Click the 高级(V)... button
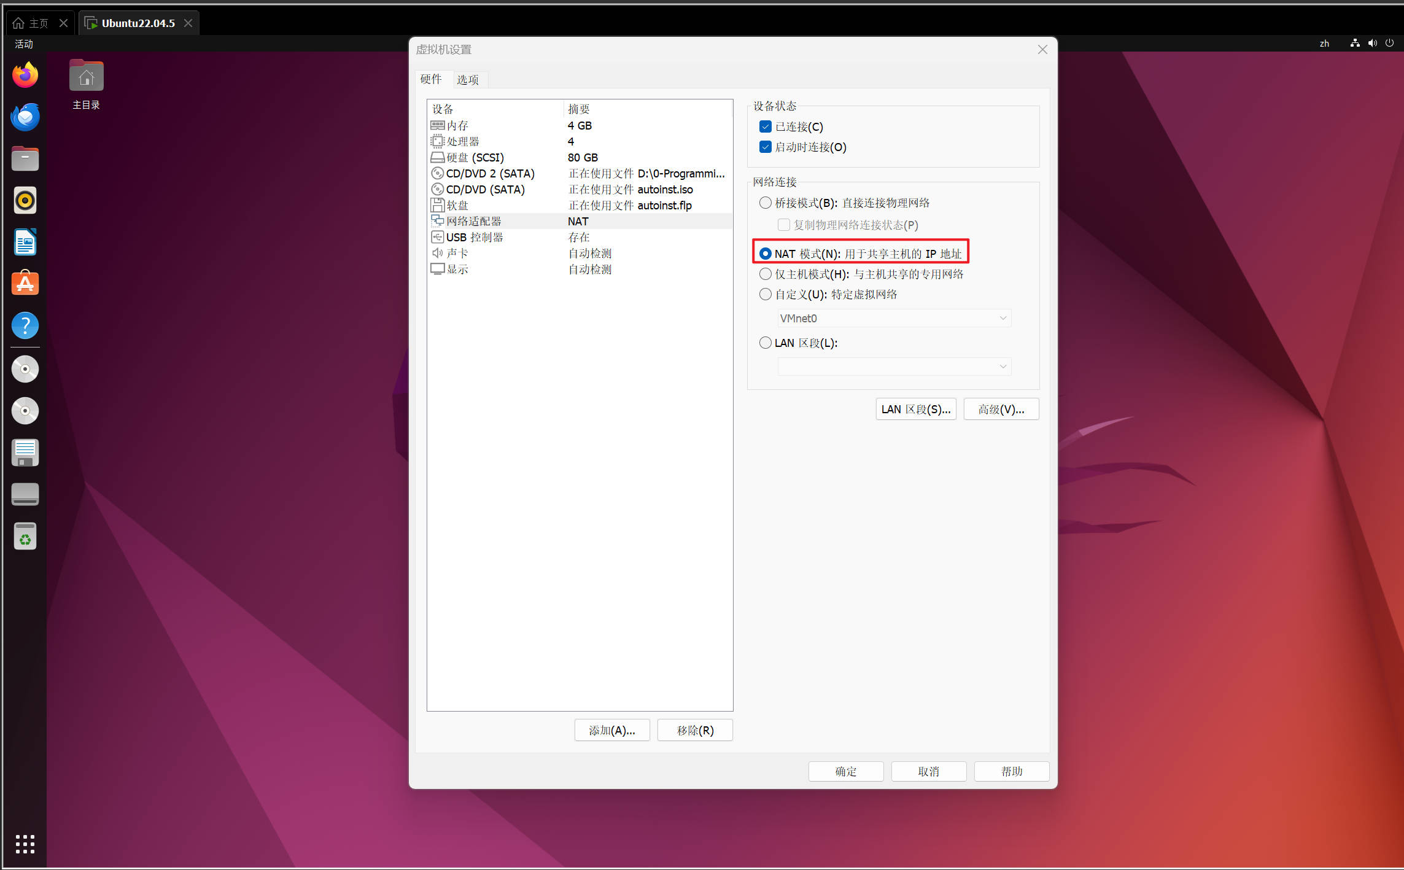Screen dimensions: 1404x870 (x=1001, y=409)
